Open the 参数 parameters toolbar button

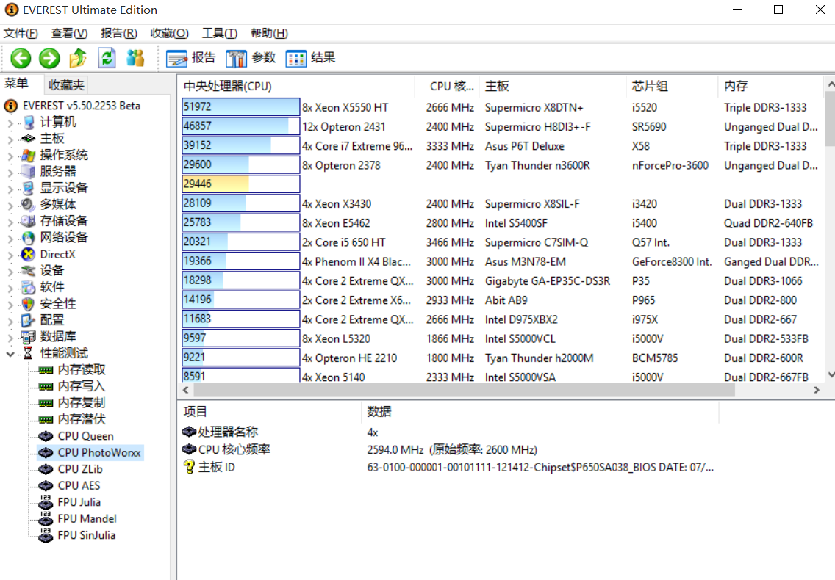[x=251, y=58]
